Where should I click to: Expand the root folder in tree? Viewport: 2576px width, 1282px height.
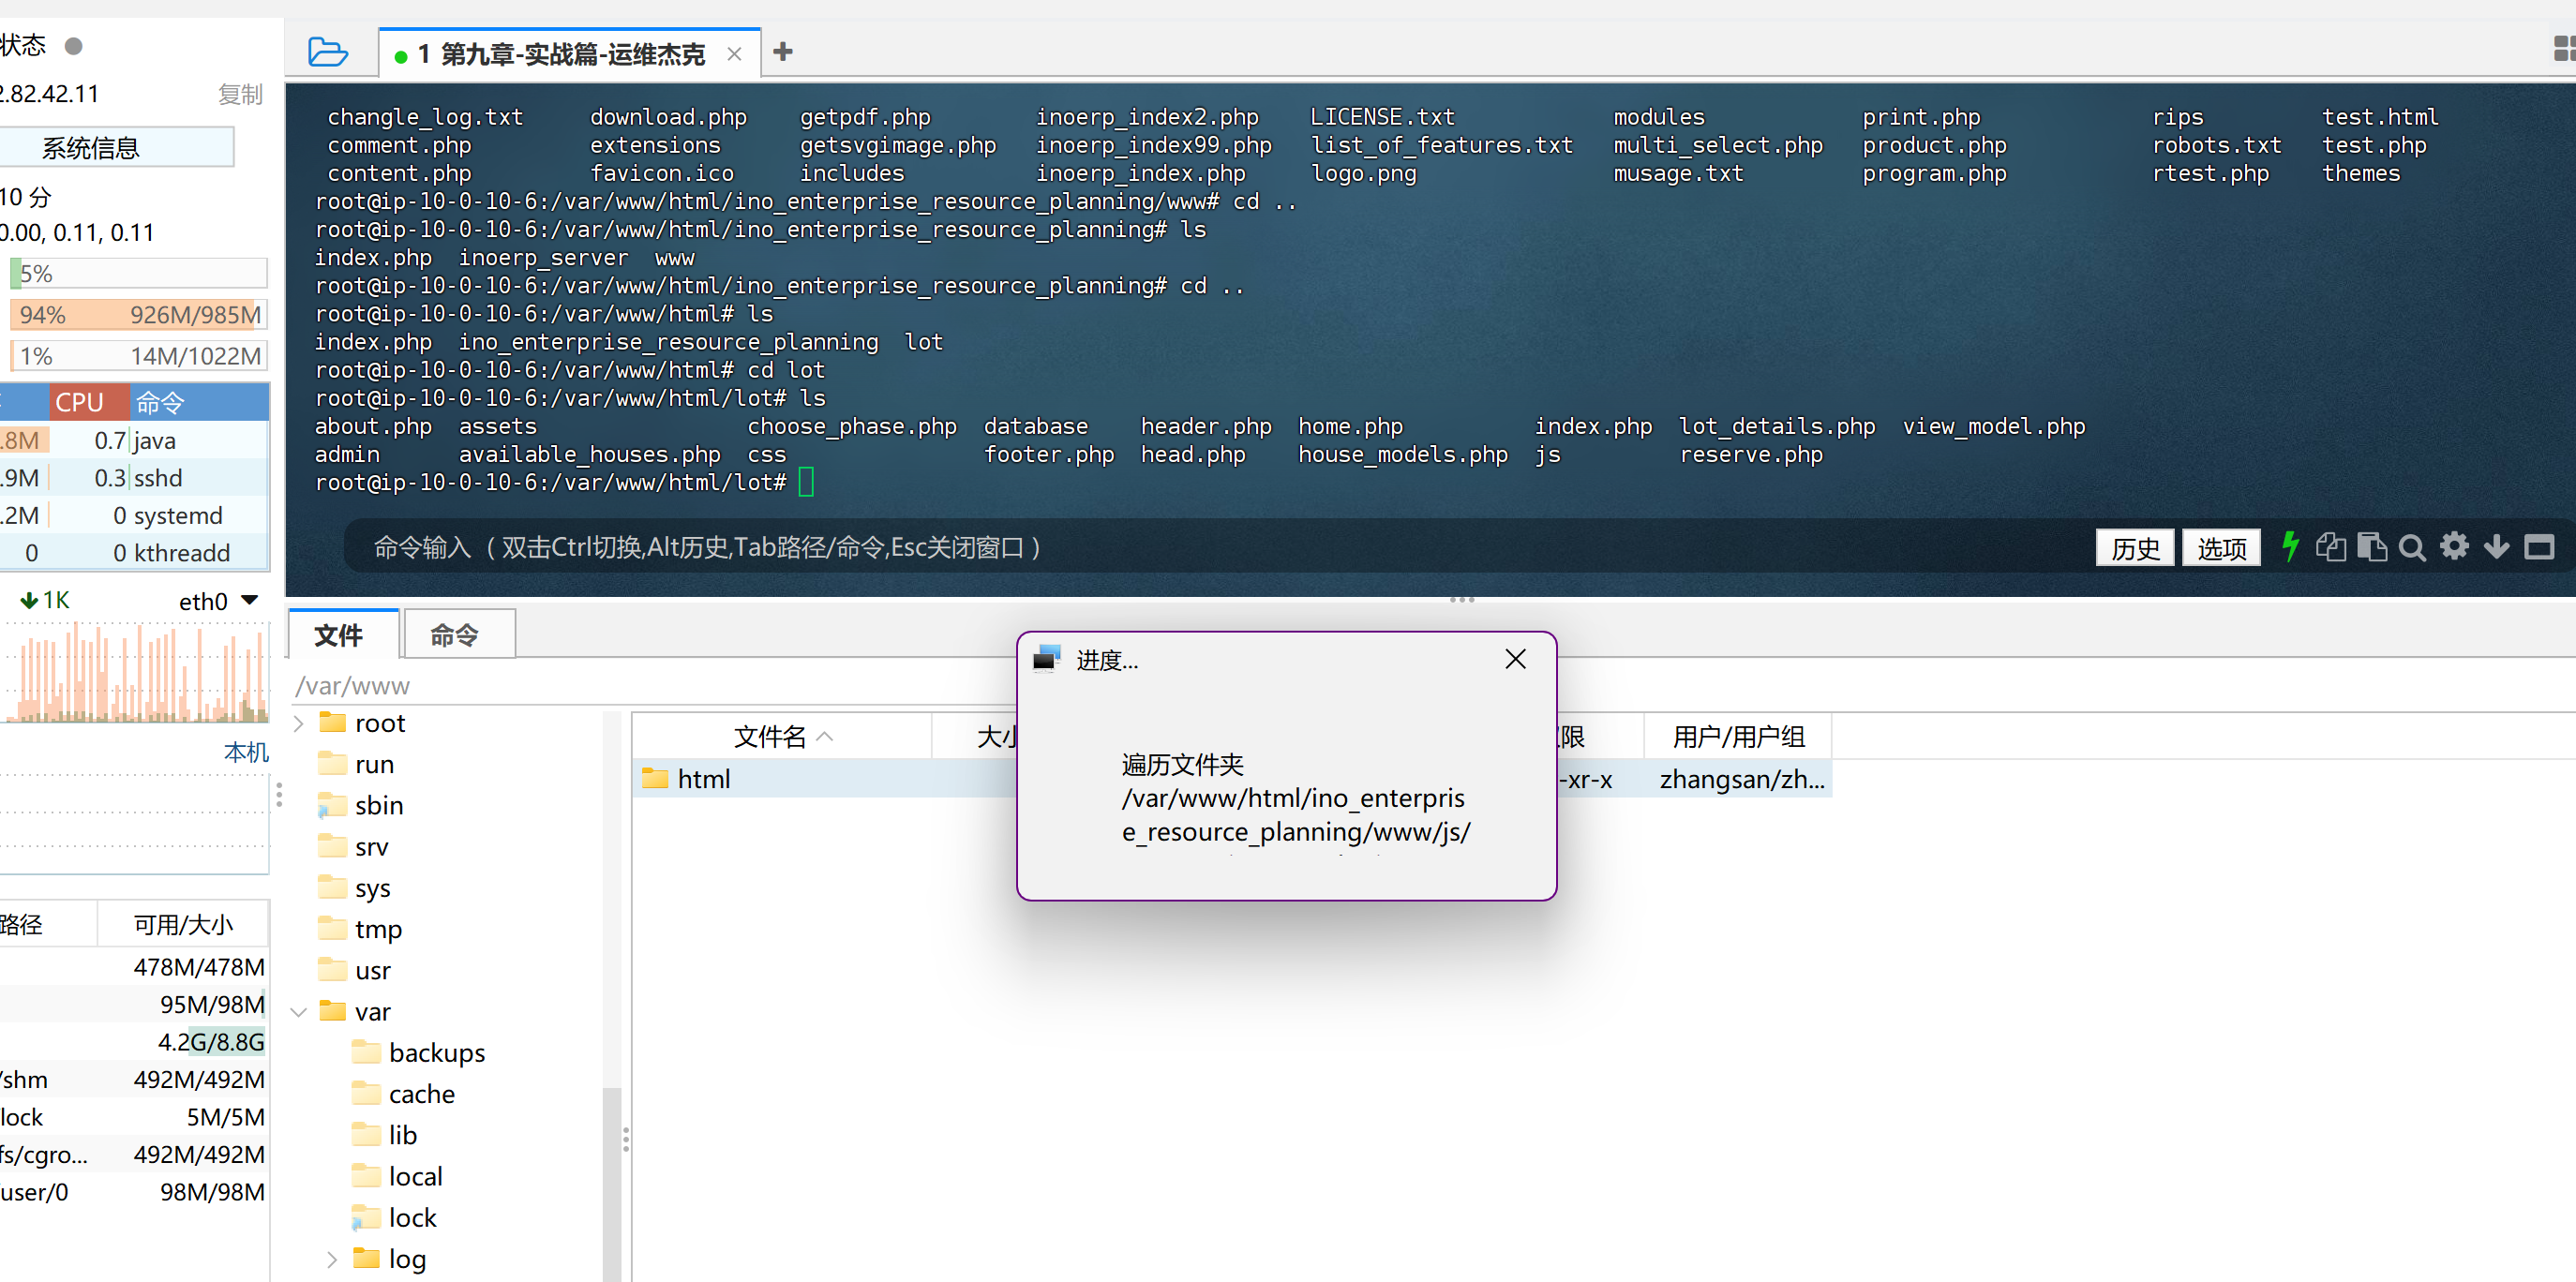[298, 723]
